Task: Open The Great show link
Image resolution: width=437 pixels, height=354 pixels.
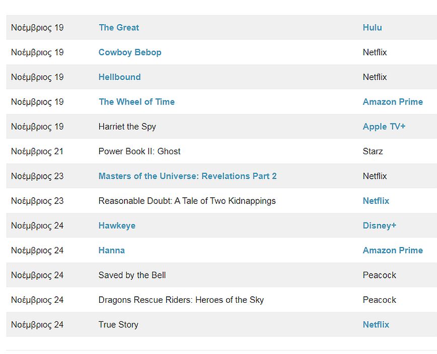Action: coord(119,28)
